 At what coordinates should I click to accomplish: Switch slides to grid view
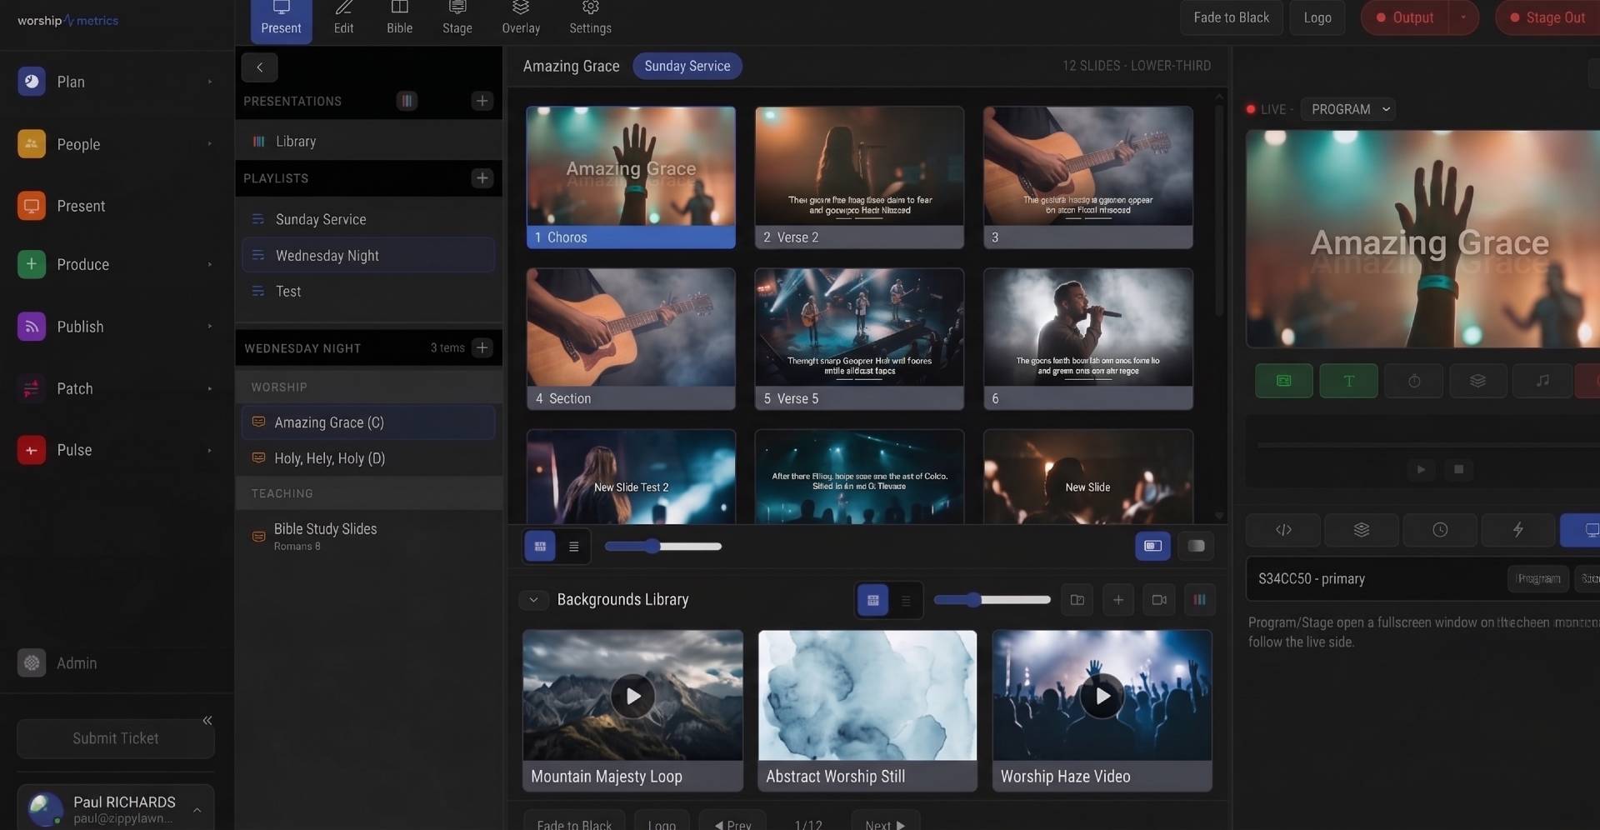[x=540, y=547]
